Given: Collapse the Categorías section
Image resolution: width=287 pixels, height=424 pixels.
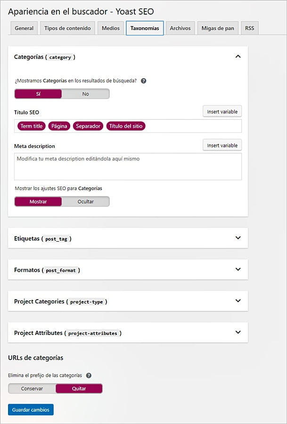Looking at the screenshot, I should coord(238,57).
